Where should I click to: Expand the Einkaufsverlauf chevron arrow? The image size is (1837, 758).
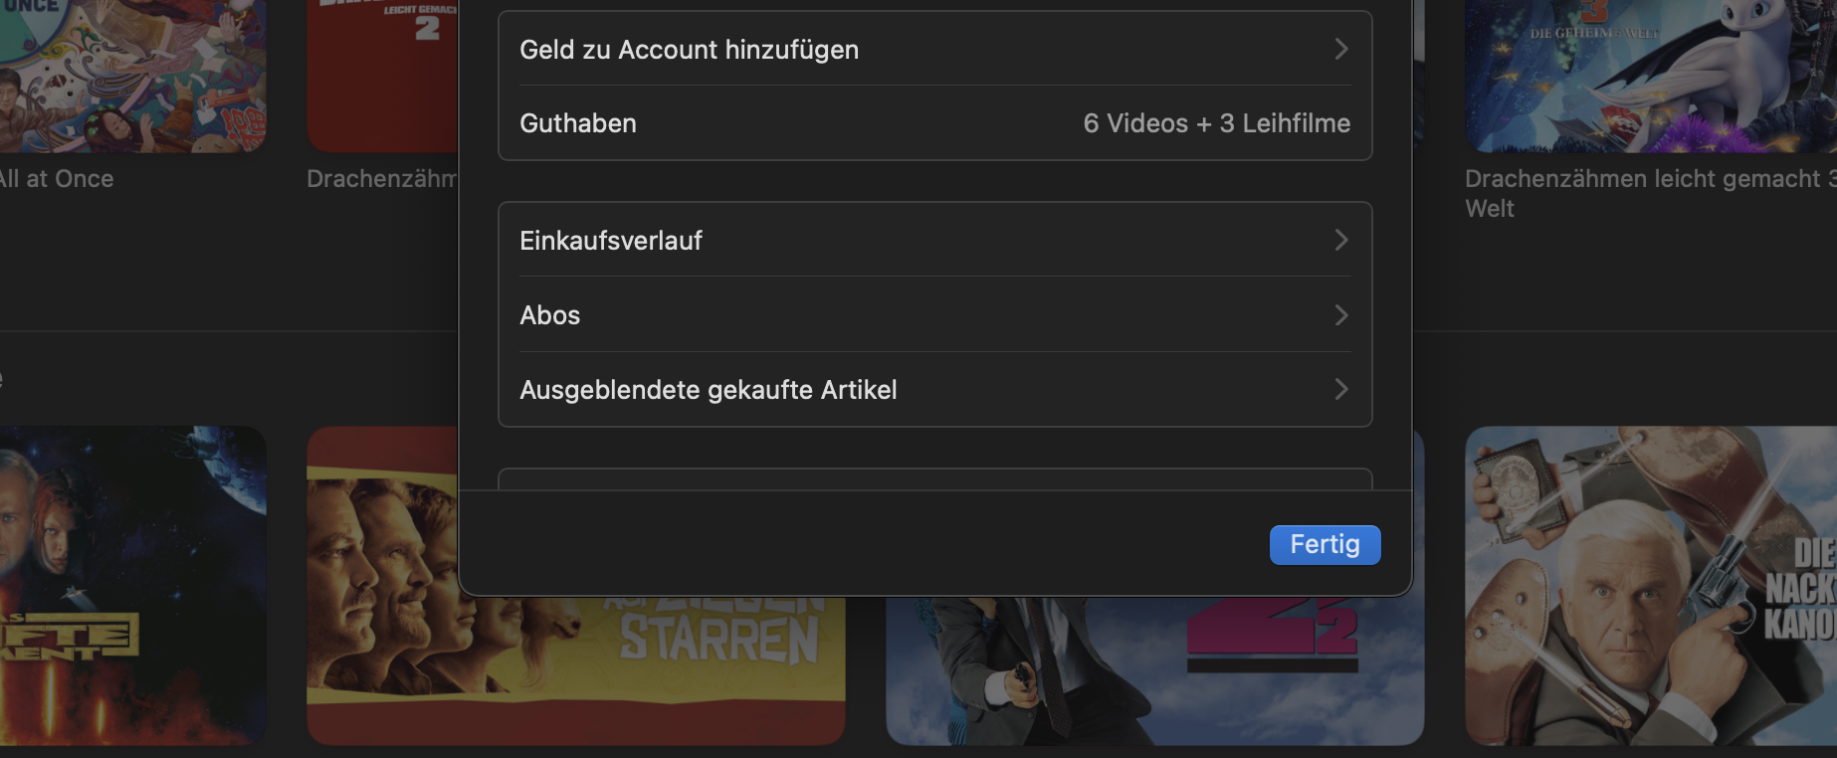tap(1341, 240)
